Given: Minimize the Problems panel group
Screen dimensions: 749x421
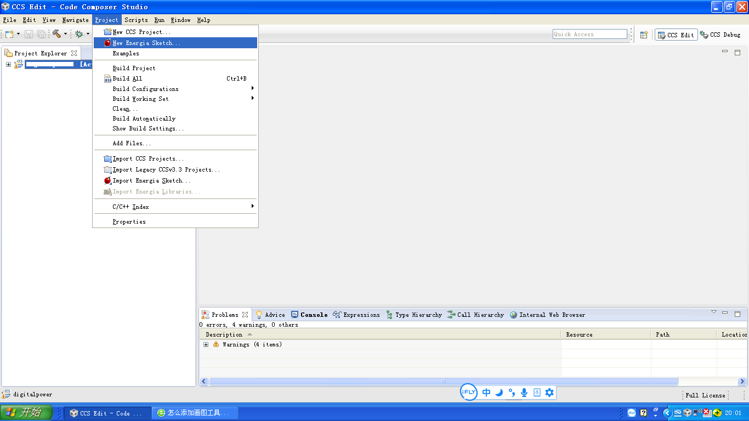Looking at the screenshot, I should click(725, 313).
